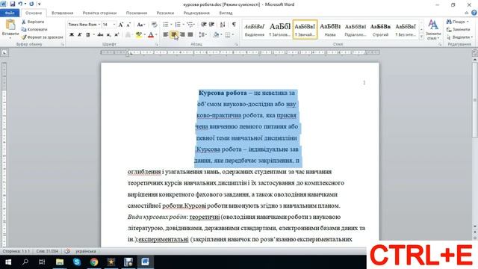The width and height of the screenshot is (478, 269).
Task: Open the change case Aa dropdown
Action: click(140, 25)
